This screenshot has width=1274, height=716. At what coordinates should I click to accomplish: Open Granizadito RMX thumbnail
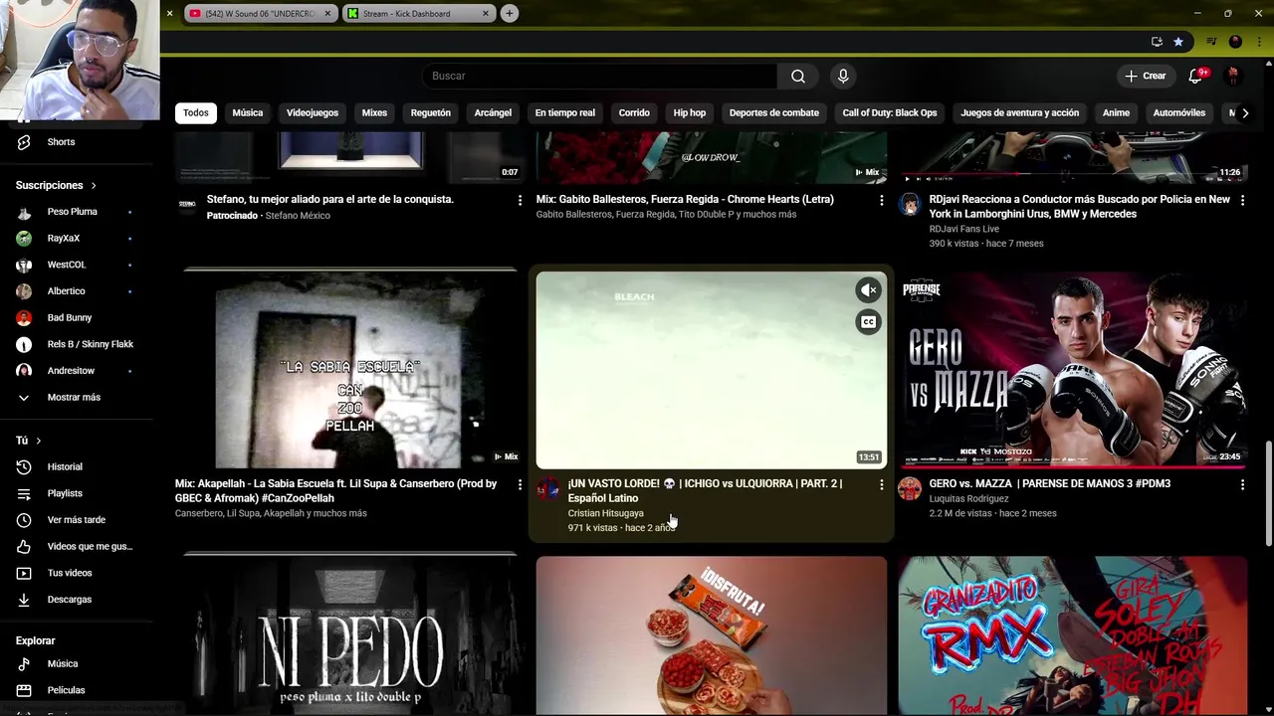[x=1073, y=635]
